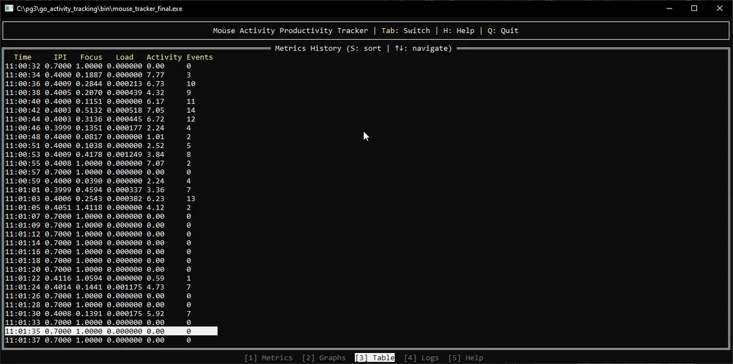Viewport: 733px width, 364px height.
Task: Click 'Q: Quit' in the header bar
Action: pyautogui.click(x=503, y=30)
